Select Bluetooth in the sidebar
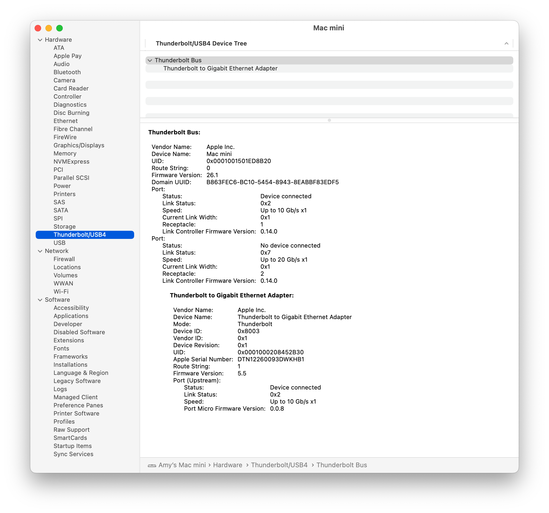The height and width of the screenshot is (513, 549). [x=67, y=72]
